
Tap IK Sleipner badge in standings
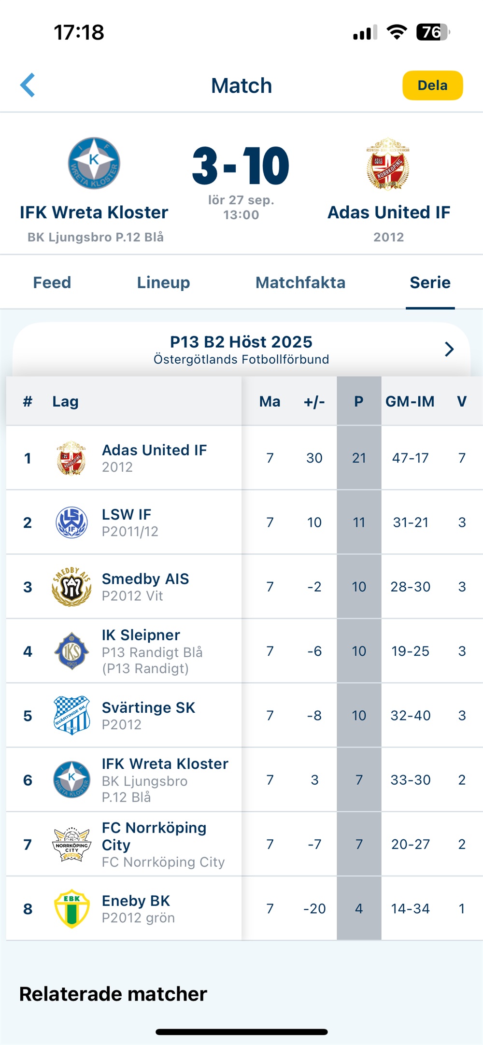pyautogui.click(x=71, y=651)
